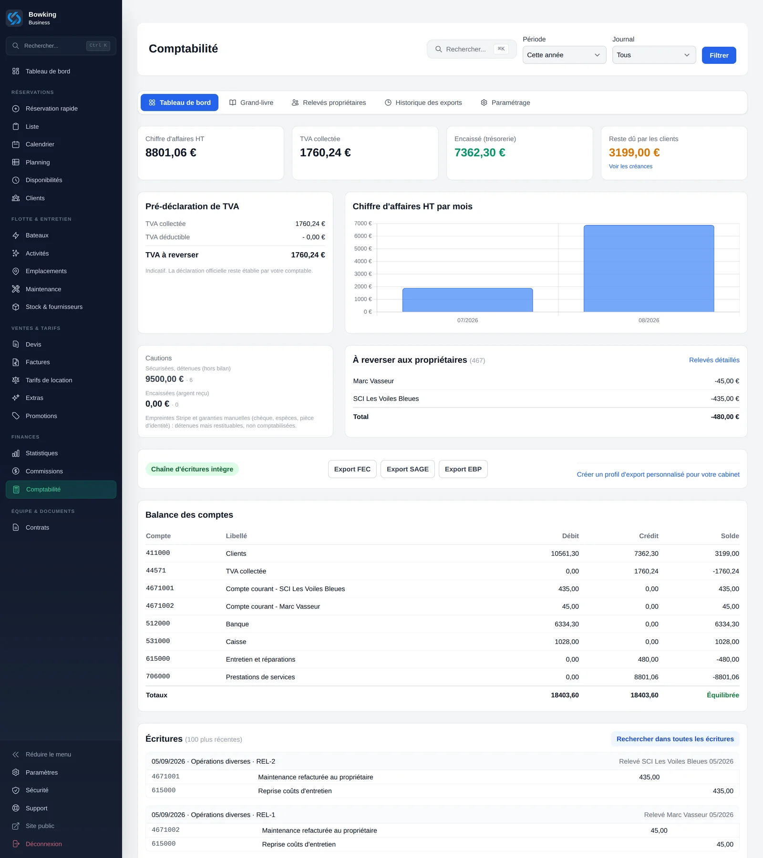Select the Bateaux icon in sidebar
763x858 pixels.
click(x=16, y=235)
